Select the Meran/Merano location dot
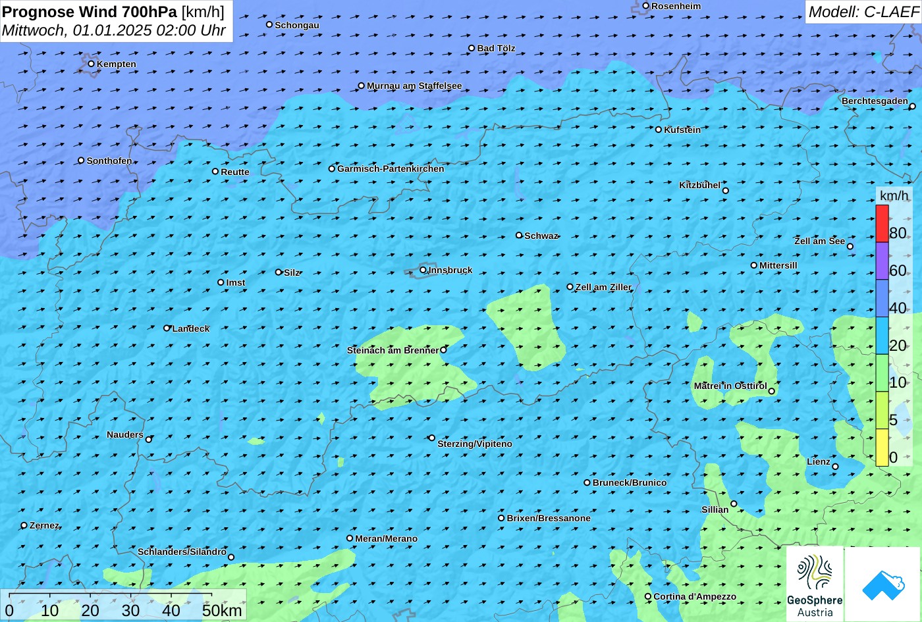The image size is (922, 622). point(350,538)
